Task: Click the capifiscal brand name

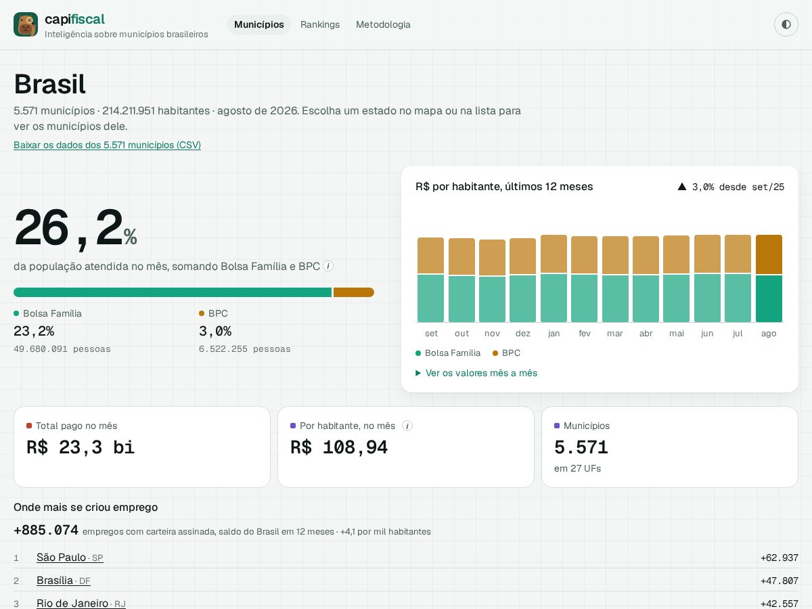Action: click(x=74, y=19)
